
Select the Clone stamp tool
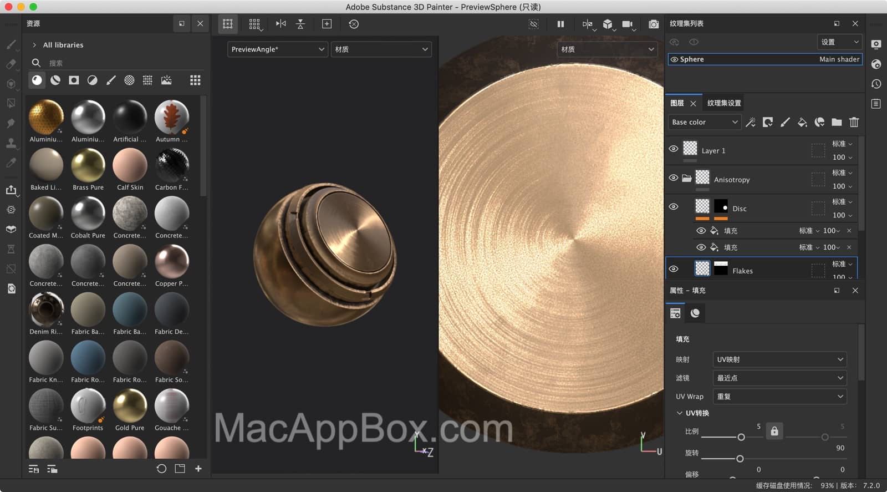pos(11,143)
